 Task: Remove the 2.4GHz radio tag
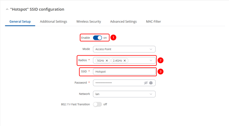(125, 60)
